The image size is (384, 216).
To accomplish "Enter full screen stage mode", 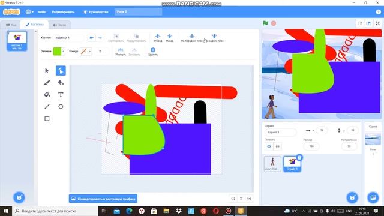I will click(x=377, y=23).
